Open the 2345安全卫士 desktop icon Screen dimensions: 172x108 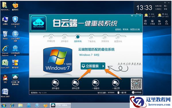coord(15,22)
